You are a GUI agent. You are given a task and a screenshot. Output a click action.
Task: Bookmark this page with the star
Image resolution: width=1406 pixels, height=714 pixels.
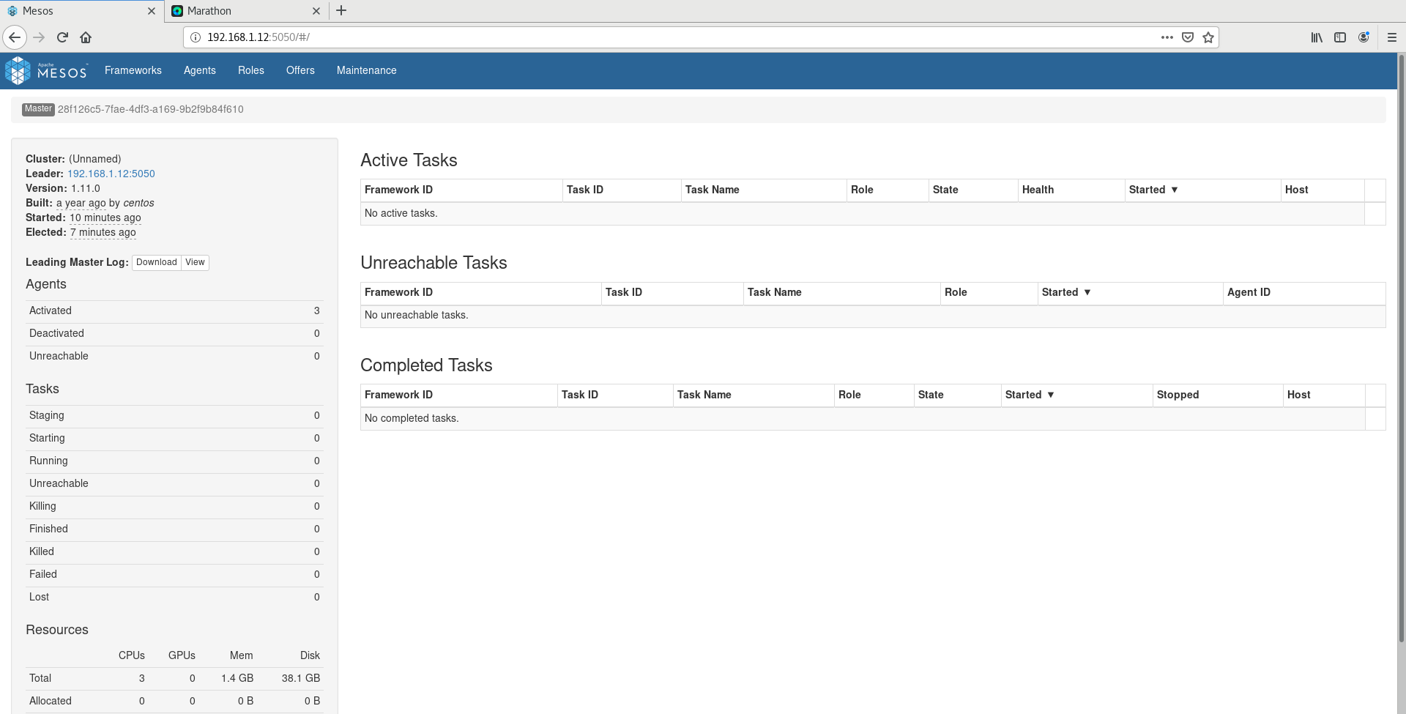coord(1208,37)
